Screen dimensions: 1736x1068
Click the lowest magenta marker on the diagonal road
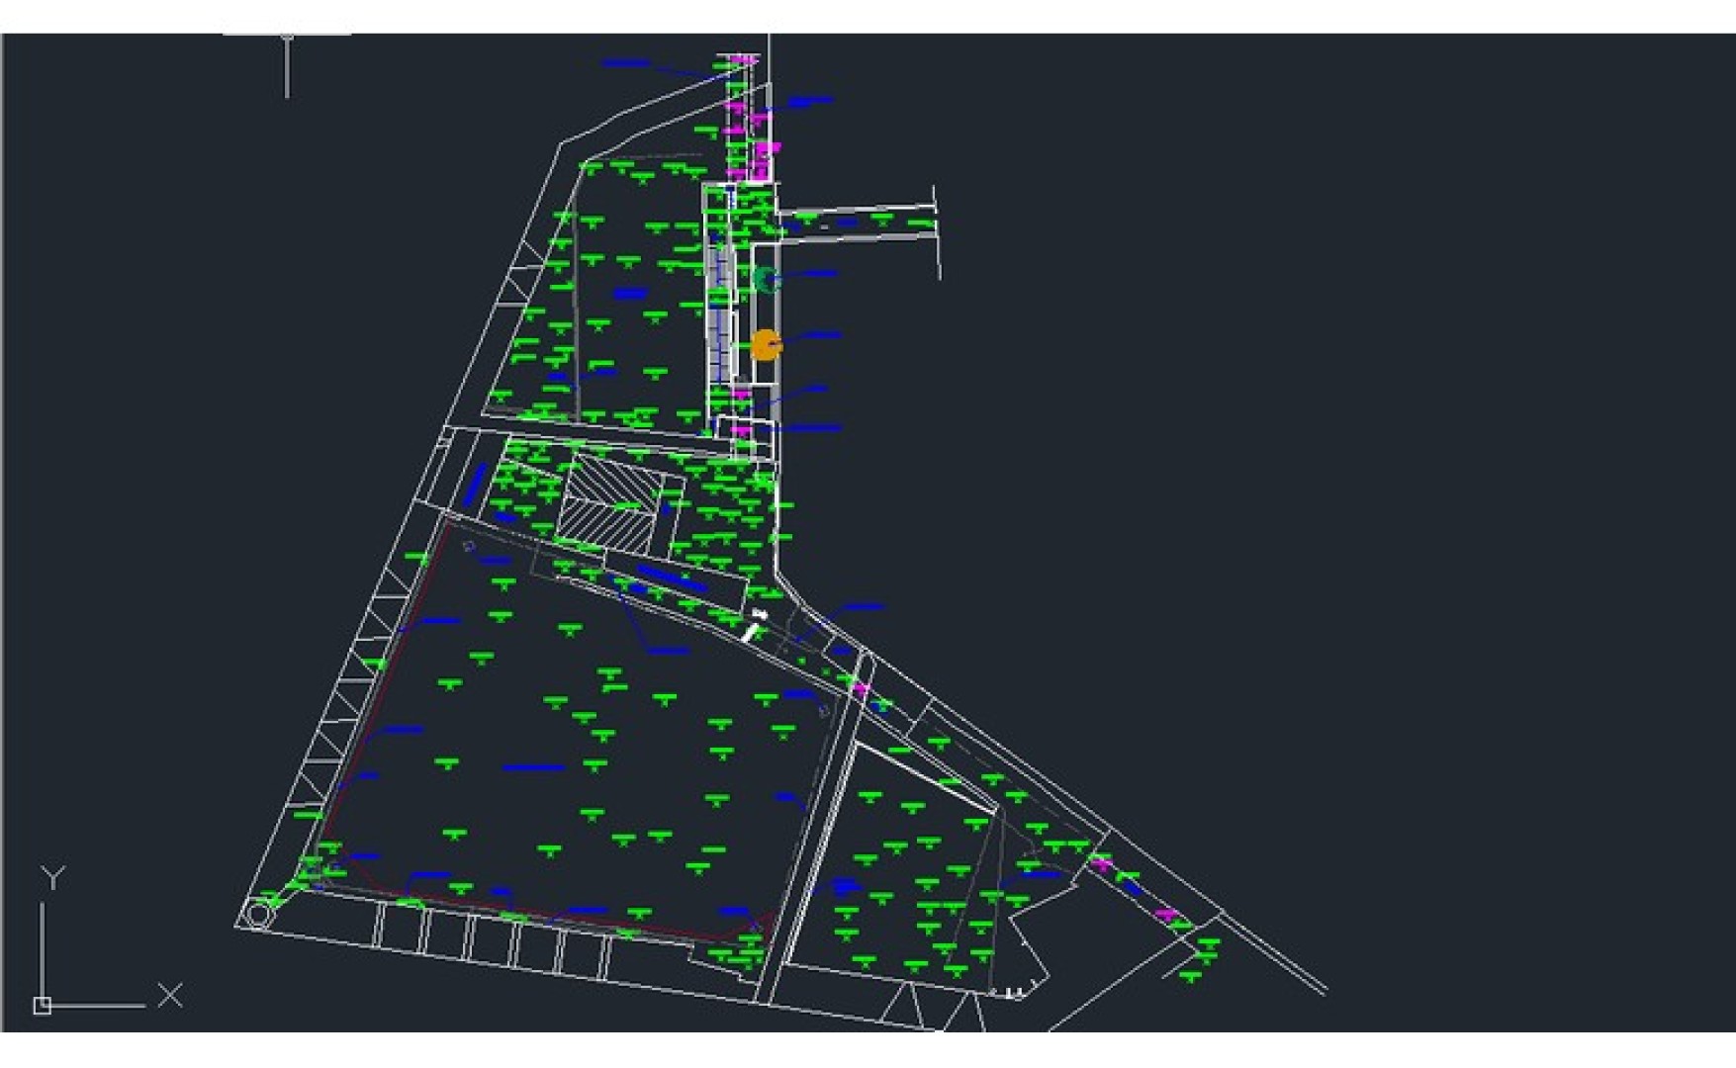(1167, 915)
